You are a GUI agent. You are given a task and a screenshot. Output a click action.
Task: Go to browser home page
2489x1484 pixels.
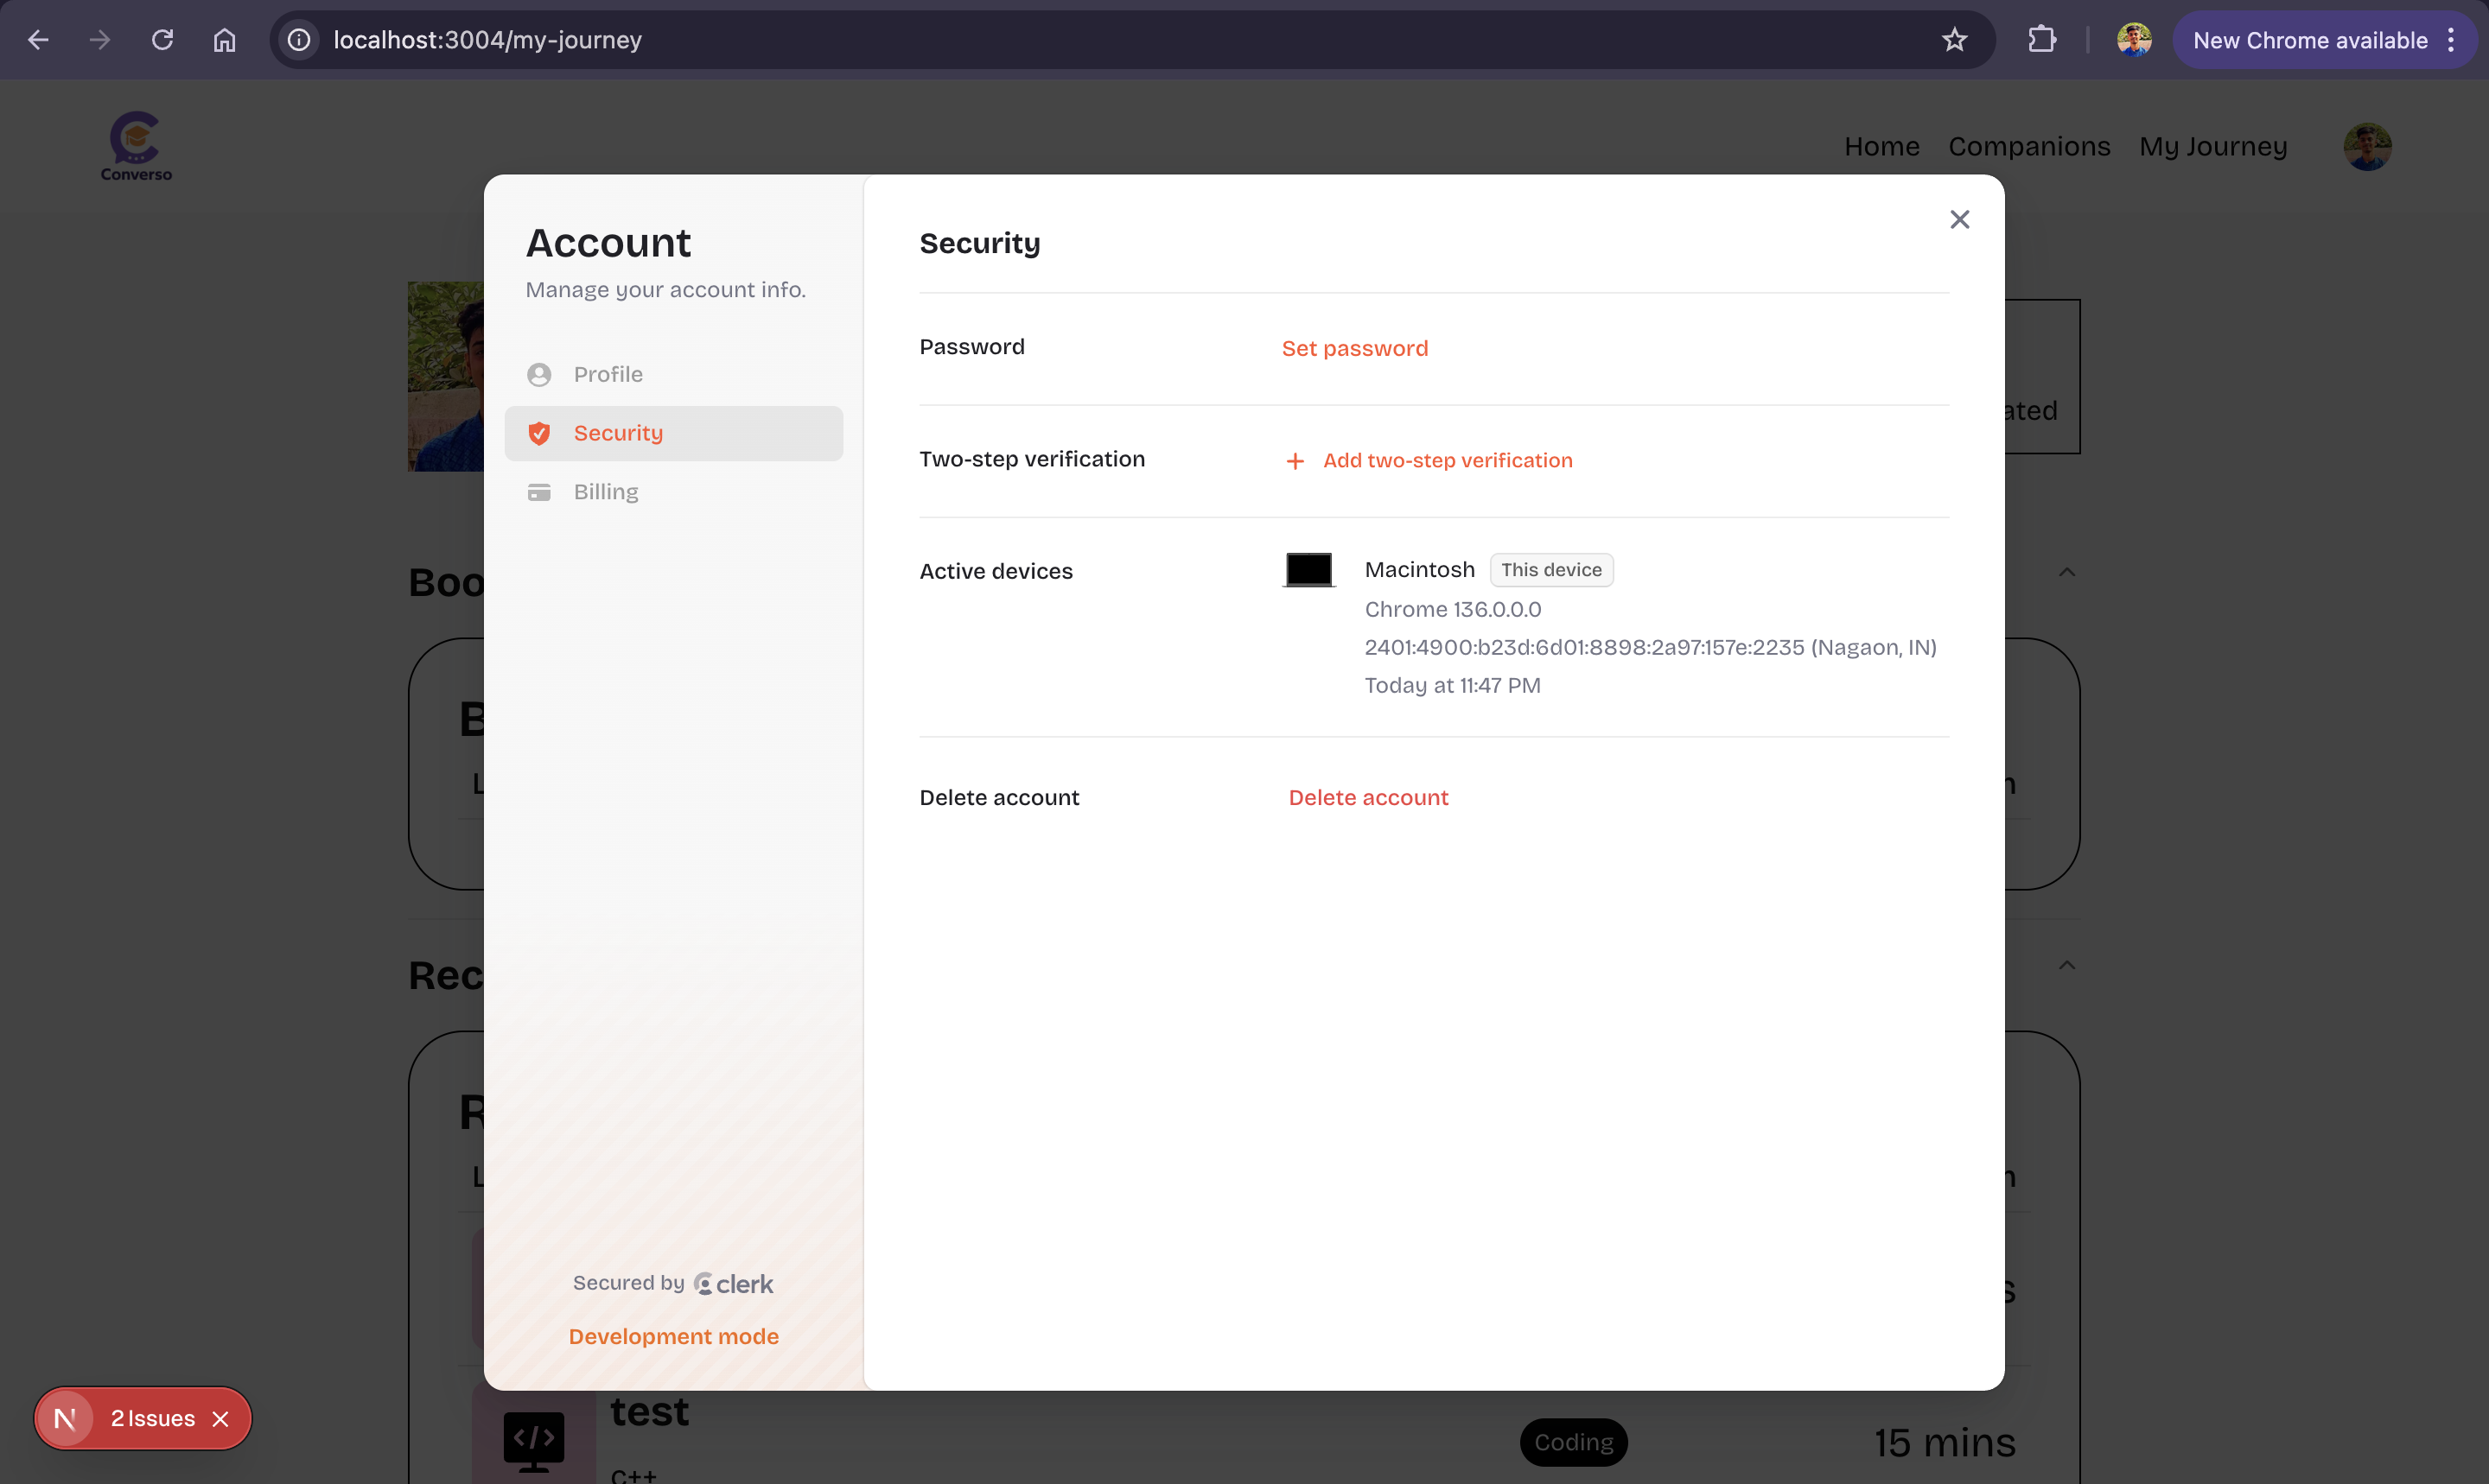pyautogui.click(x=224, y=40)
